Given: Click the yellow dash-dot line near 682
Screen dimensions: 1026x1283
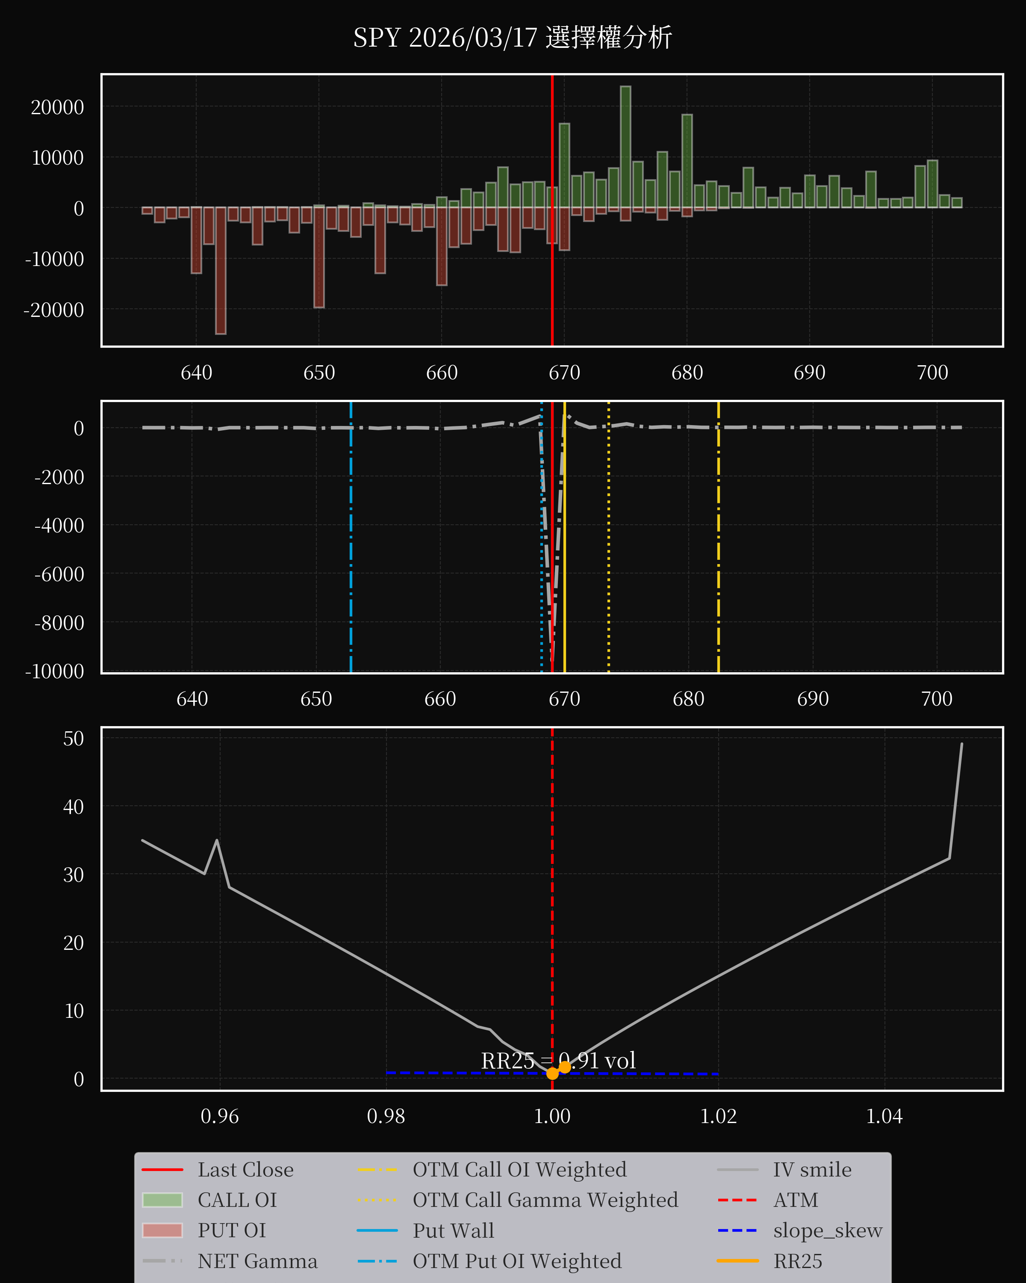Looking at the screenshot, I should (x=719, y=537).
